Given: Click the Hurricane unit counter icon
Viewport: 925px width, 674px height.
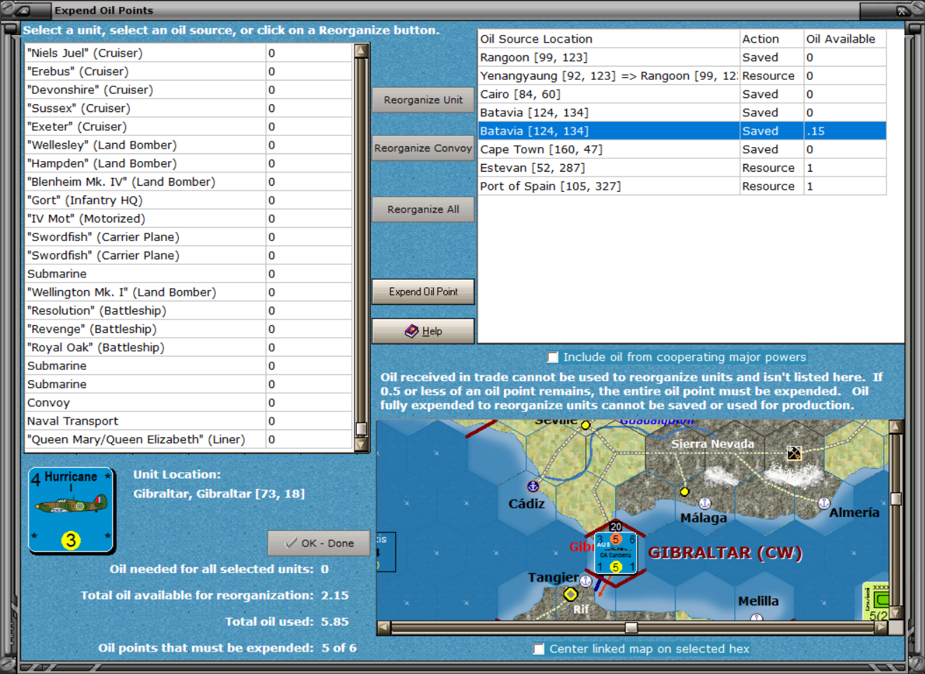Looking at the screenshot, I should 71,510.
